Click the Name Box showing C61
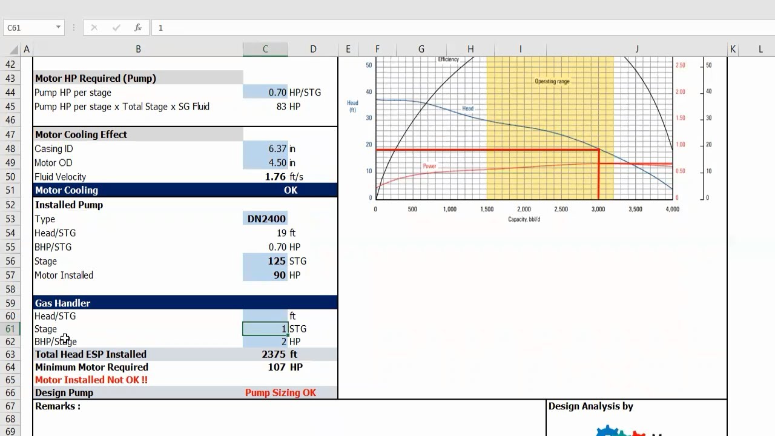This screenshot has width=775, height=436. 30,27
